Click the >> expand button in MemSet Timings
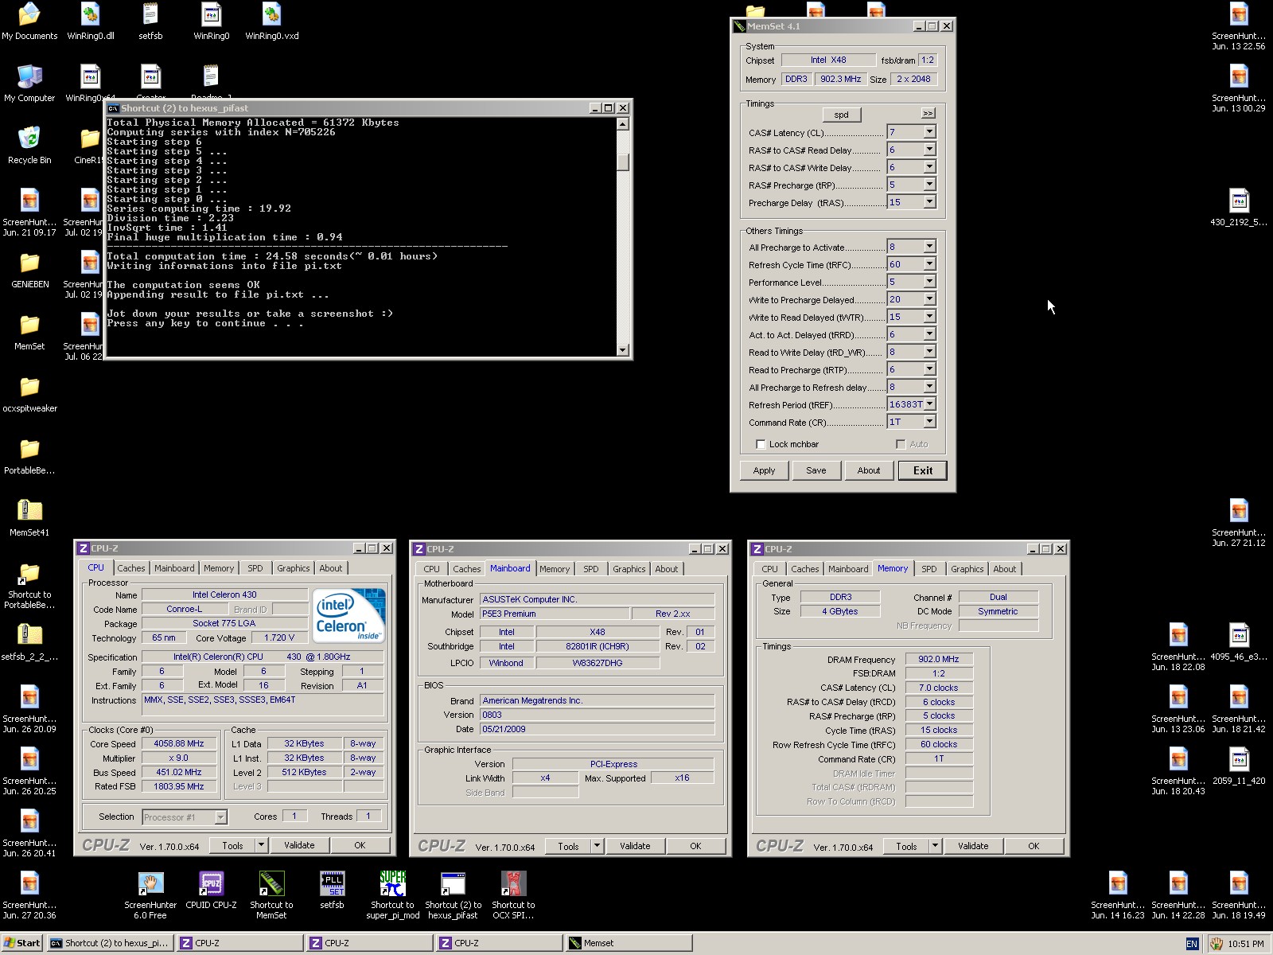Viewport: 1273px width, 955px height. pyautogui.click(x=928, y=113)
